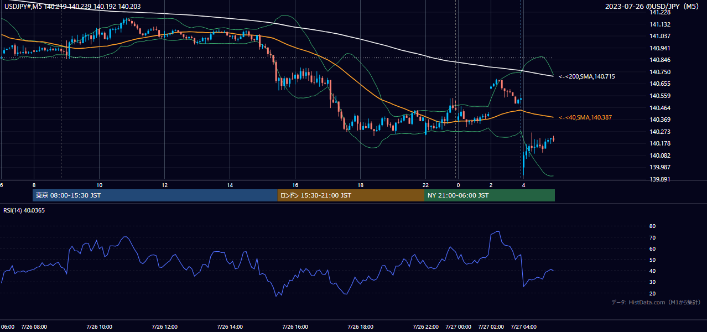Click price axis value 140.846
This screenshot has width=707, height=332.
(x=660, y=60)
